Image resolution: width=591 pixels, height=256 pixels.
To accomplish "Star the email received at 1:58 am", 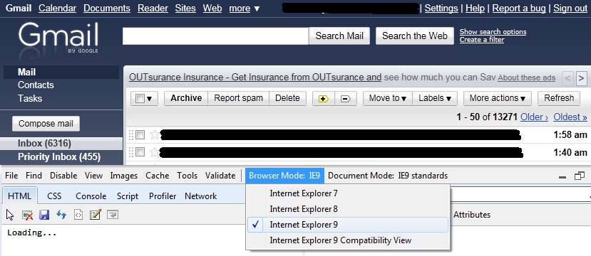I will point(154,134).
